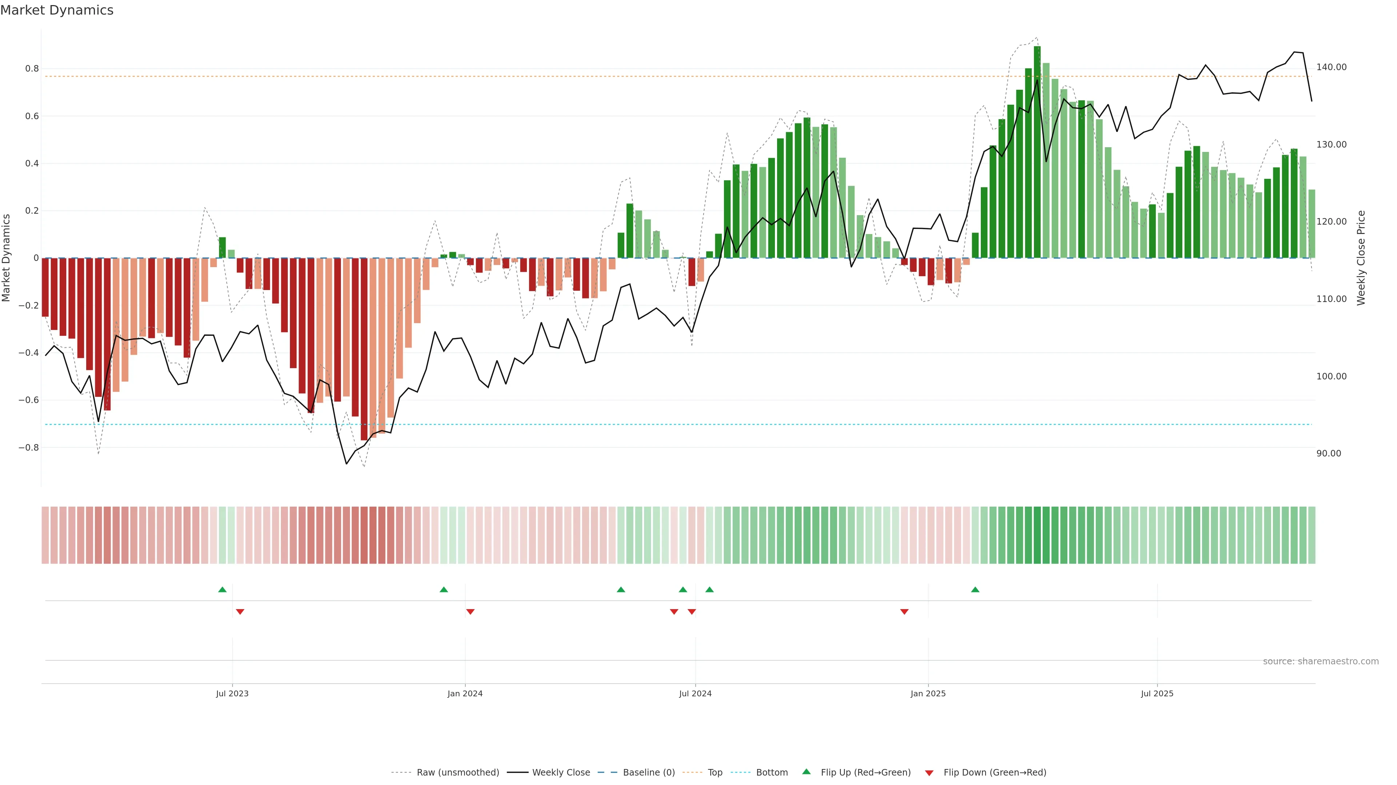The image size is (1397, 785).
Task: Click the Jul 2024 x-axis label
Action: click(695, 693)
